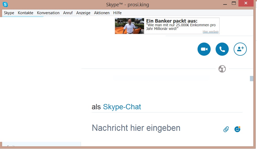Click the 'Hier werben' ad link
This screenshot has width=257, height=150.
pyautogui.click(x=210, y=32)
